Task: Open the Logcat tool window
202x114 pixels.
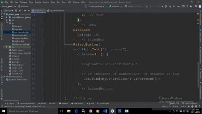Action: coord(9,104)
